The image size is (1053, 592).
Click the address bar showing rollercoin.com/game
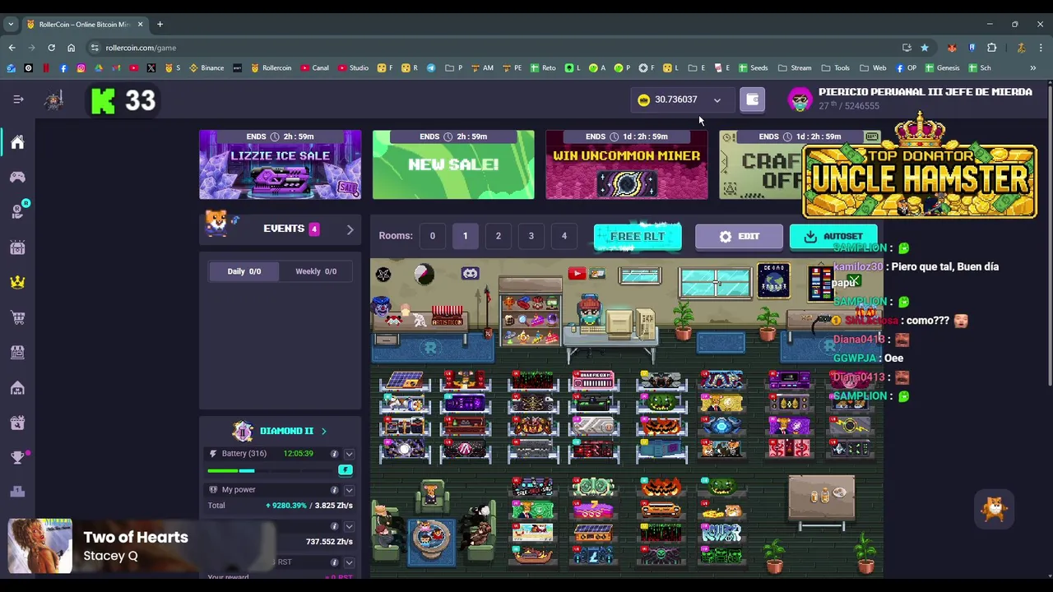tap(494, 48)
